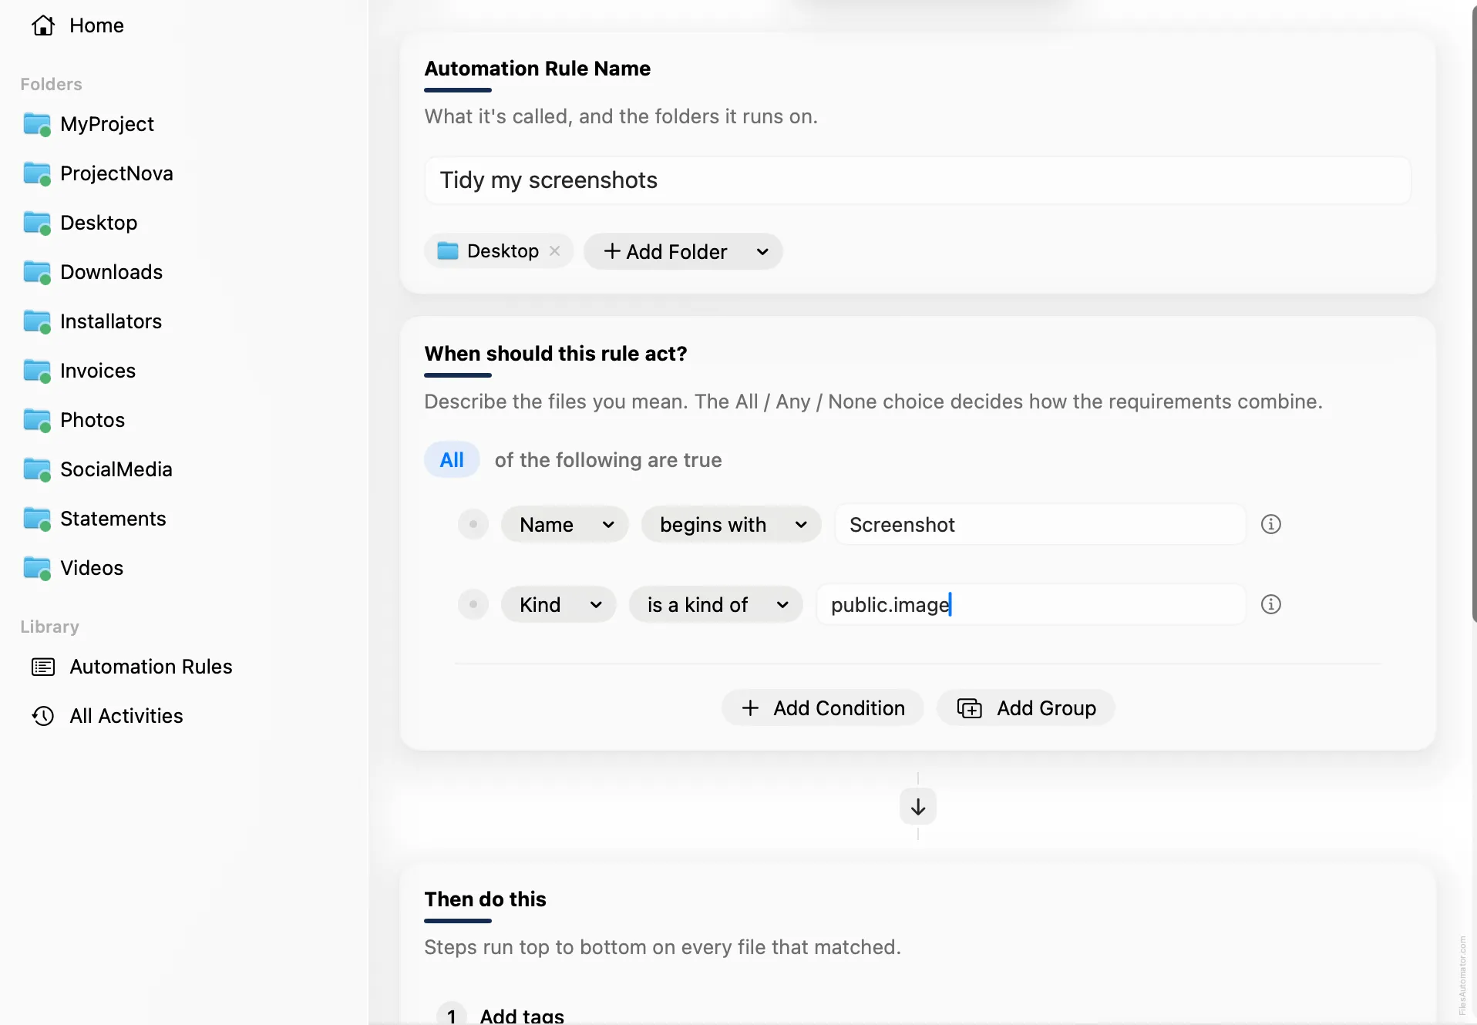
Task: Click the SocialMedia folder icon
Action: [37, 469]
